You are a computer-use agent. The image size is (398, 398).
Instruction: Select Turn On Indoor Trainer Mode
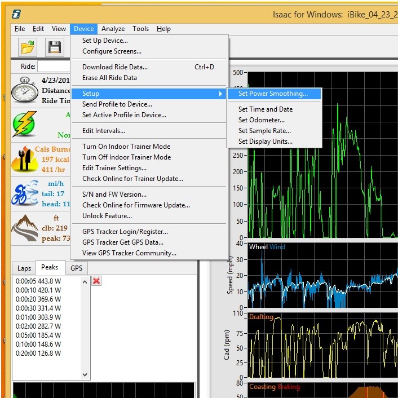point(126,147)
